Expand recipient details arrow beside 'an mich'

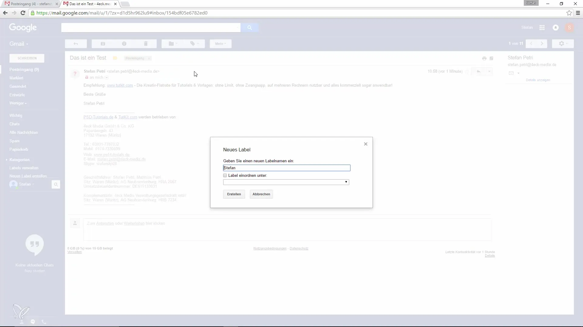(x=107, y=78)
